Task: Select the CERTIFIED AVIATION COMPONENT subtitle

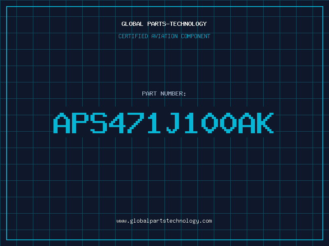Action: coord(164,36)
